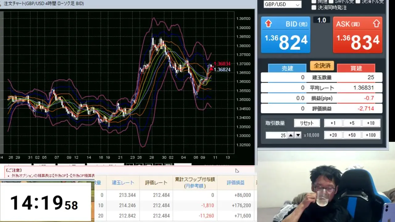The height and width of the screenshot is (222, 395).
Task: Tick the SWドル受 checkbox
Action: pyautogui.click(x=331, y=1)
